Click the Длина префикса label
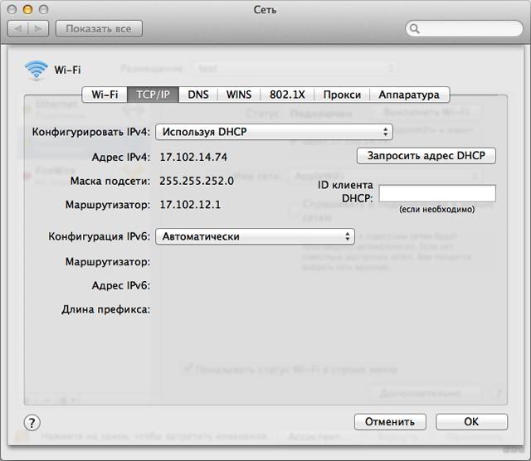This screenshot has width=531, height=461. coord(105,309)
